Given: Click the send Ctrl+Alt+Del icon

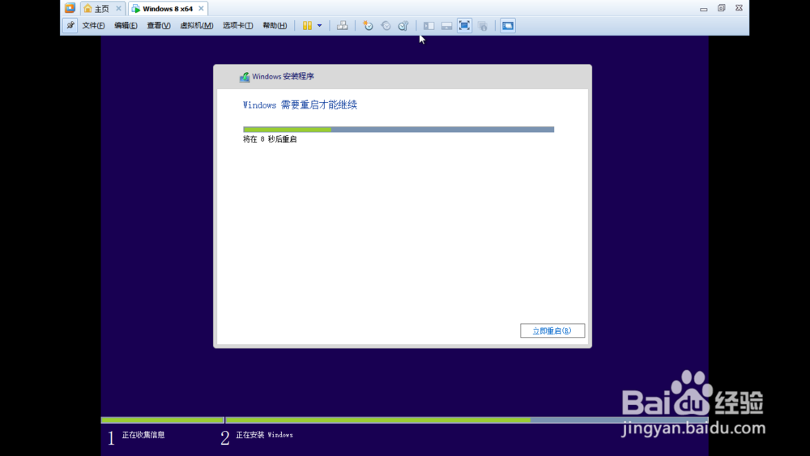Looking at the screenshot, I should click(342, 25).
